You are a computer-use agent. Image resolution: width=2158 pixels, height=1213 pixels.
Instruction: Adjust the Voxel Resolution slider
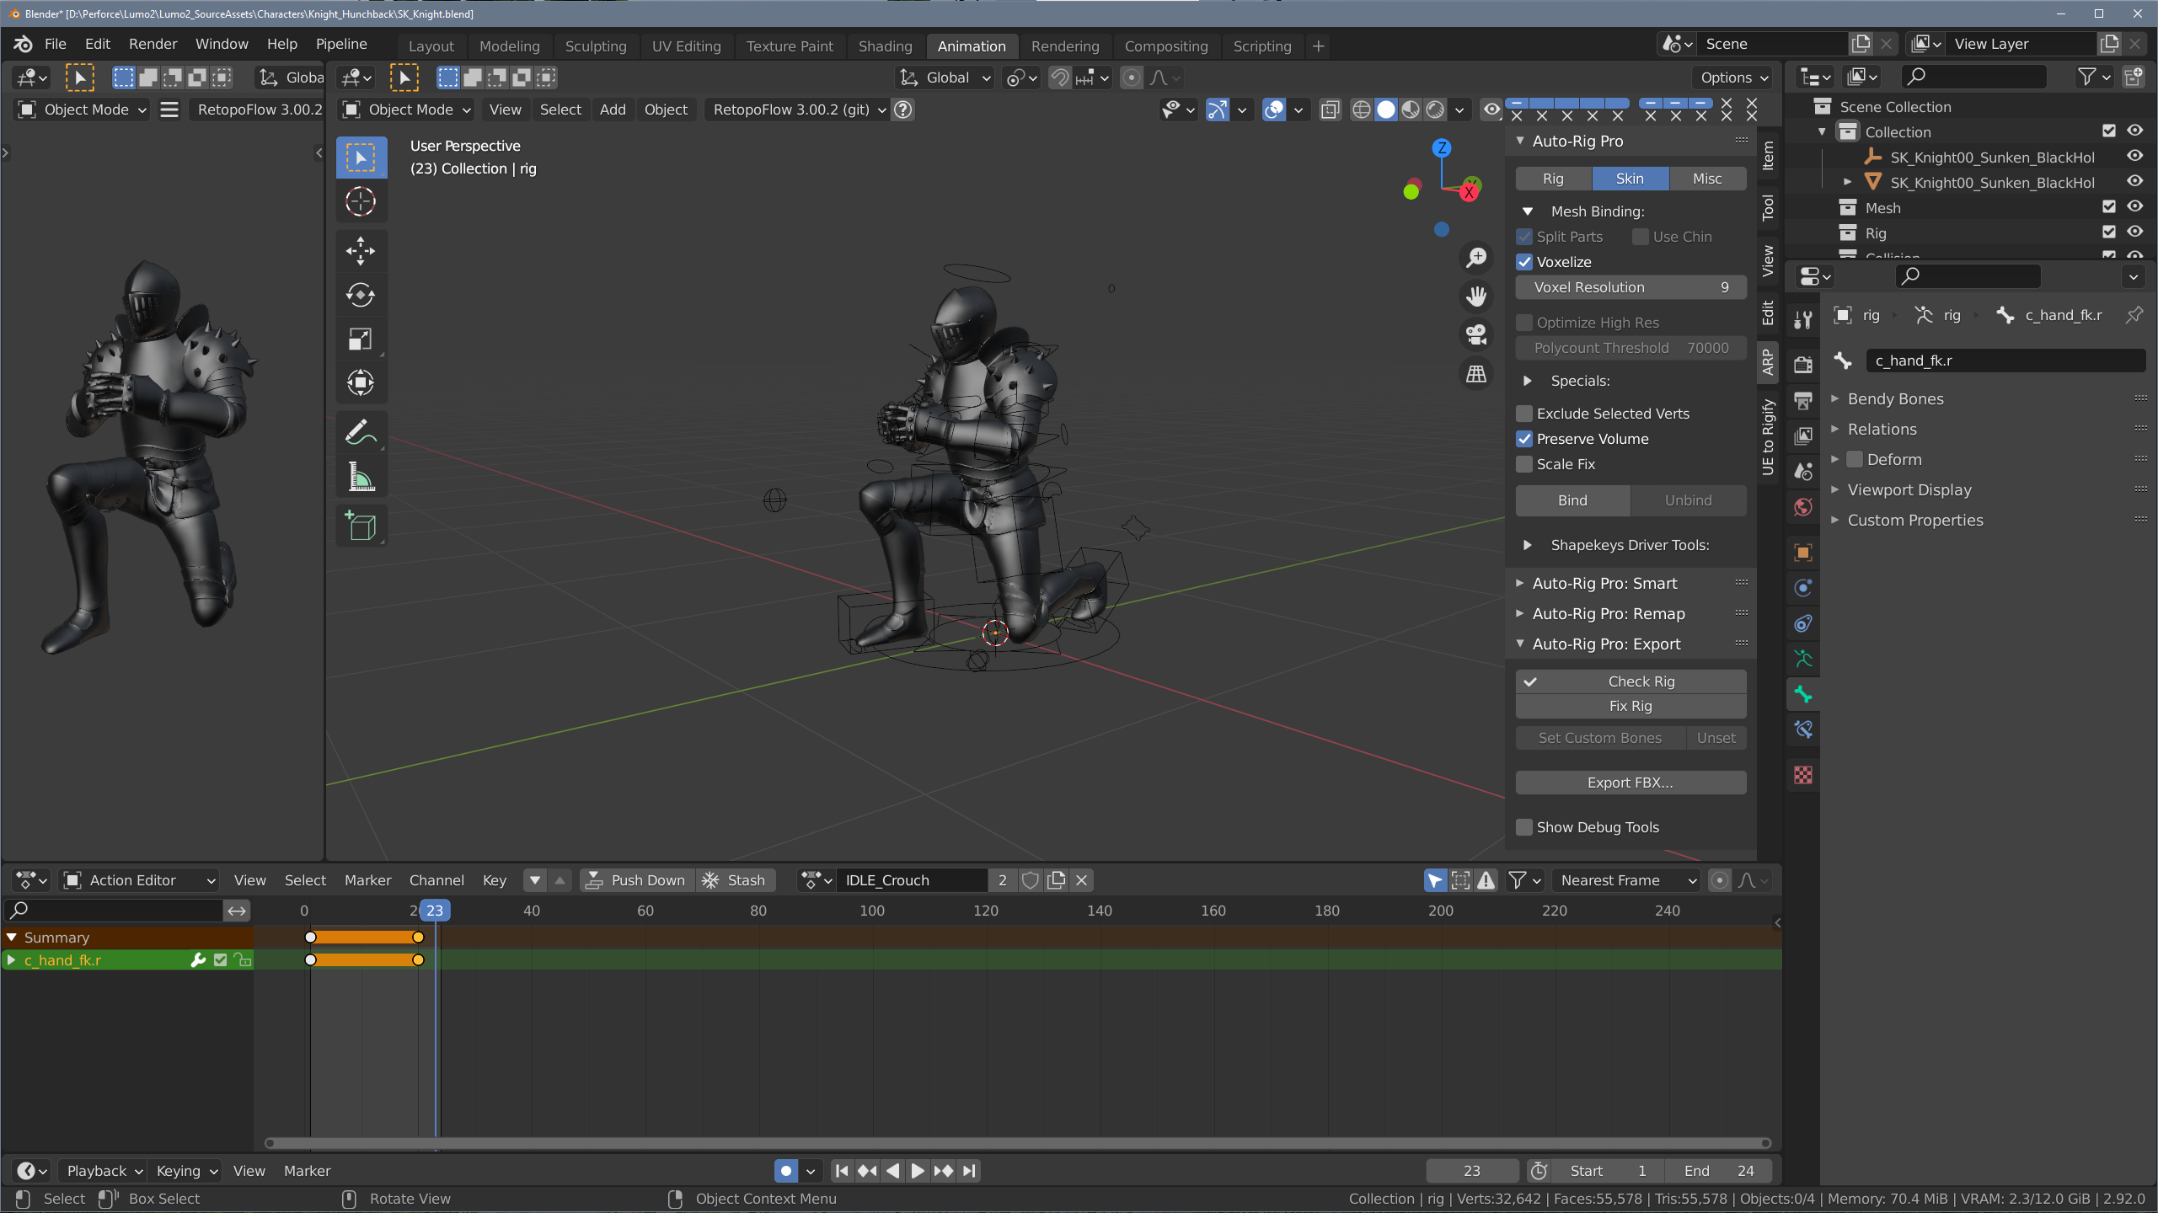point(1630,287)
